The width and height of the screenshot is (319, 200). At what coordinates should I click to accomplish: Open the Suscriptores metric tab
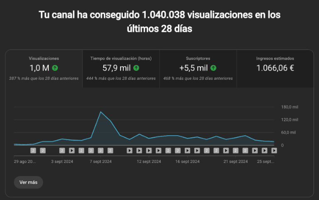[198, 69]
